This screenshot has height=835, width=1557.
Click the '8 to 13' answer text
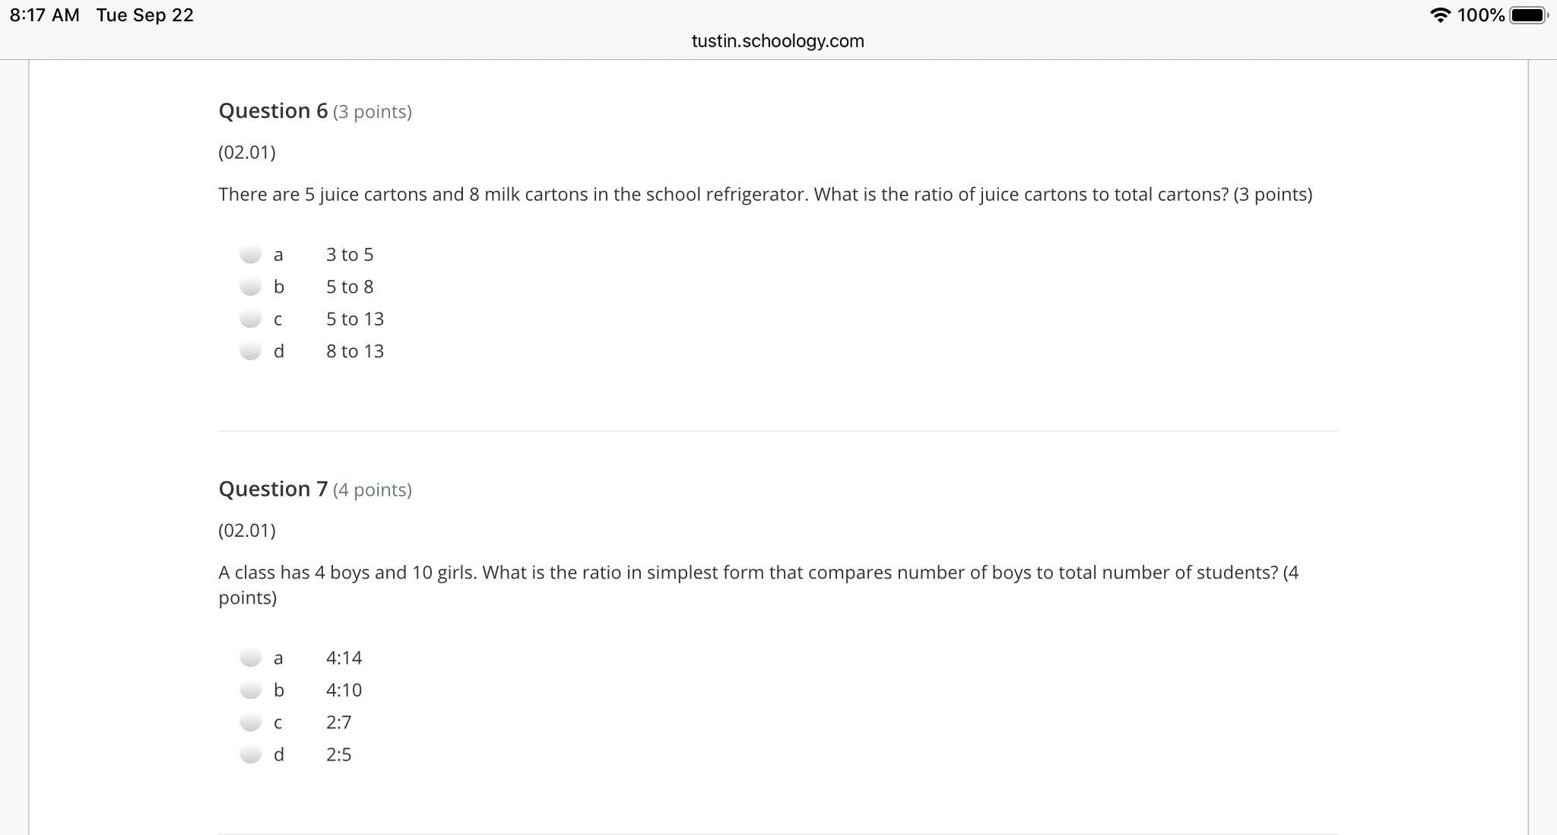pyautogui.click(x=355, y=351)
